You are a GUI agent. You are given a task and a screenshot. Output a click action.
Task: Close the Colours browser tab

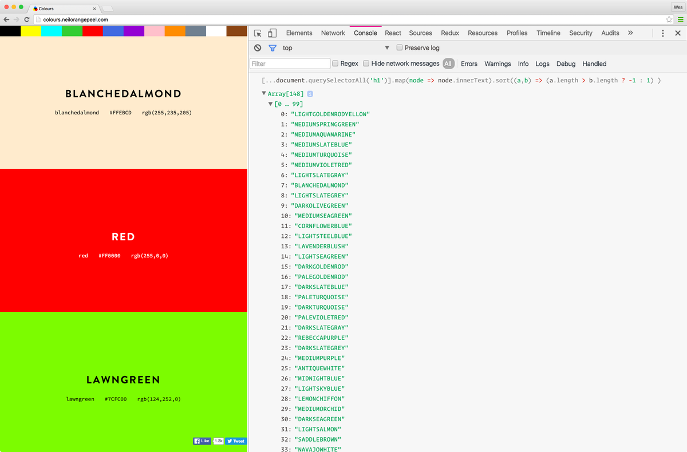(x=94, y=9)
